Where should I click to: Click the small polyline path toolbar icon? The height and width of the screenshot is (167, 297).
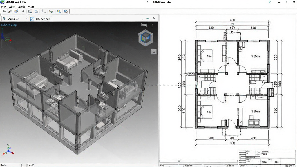[44, 12]
